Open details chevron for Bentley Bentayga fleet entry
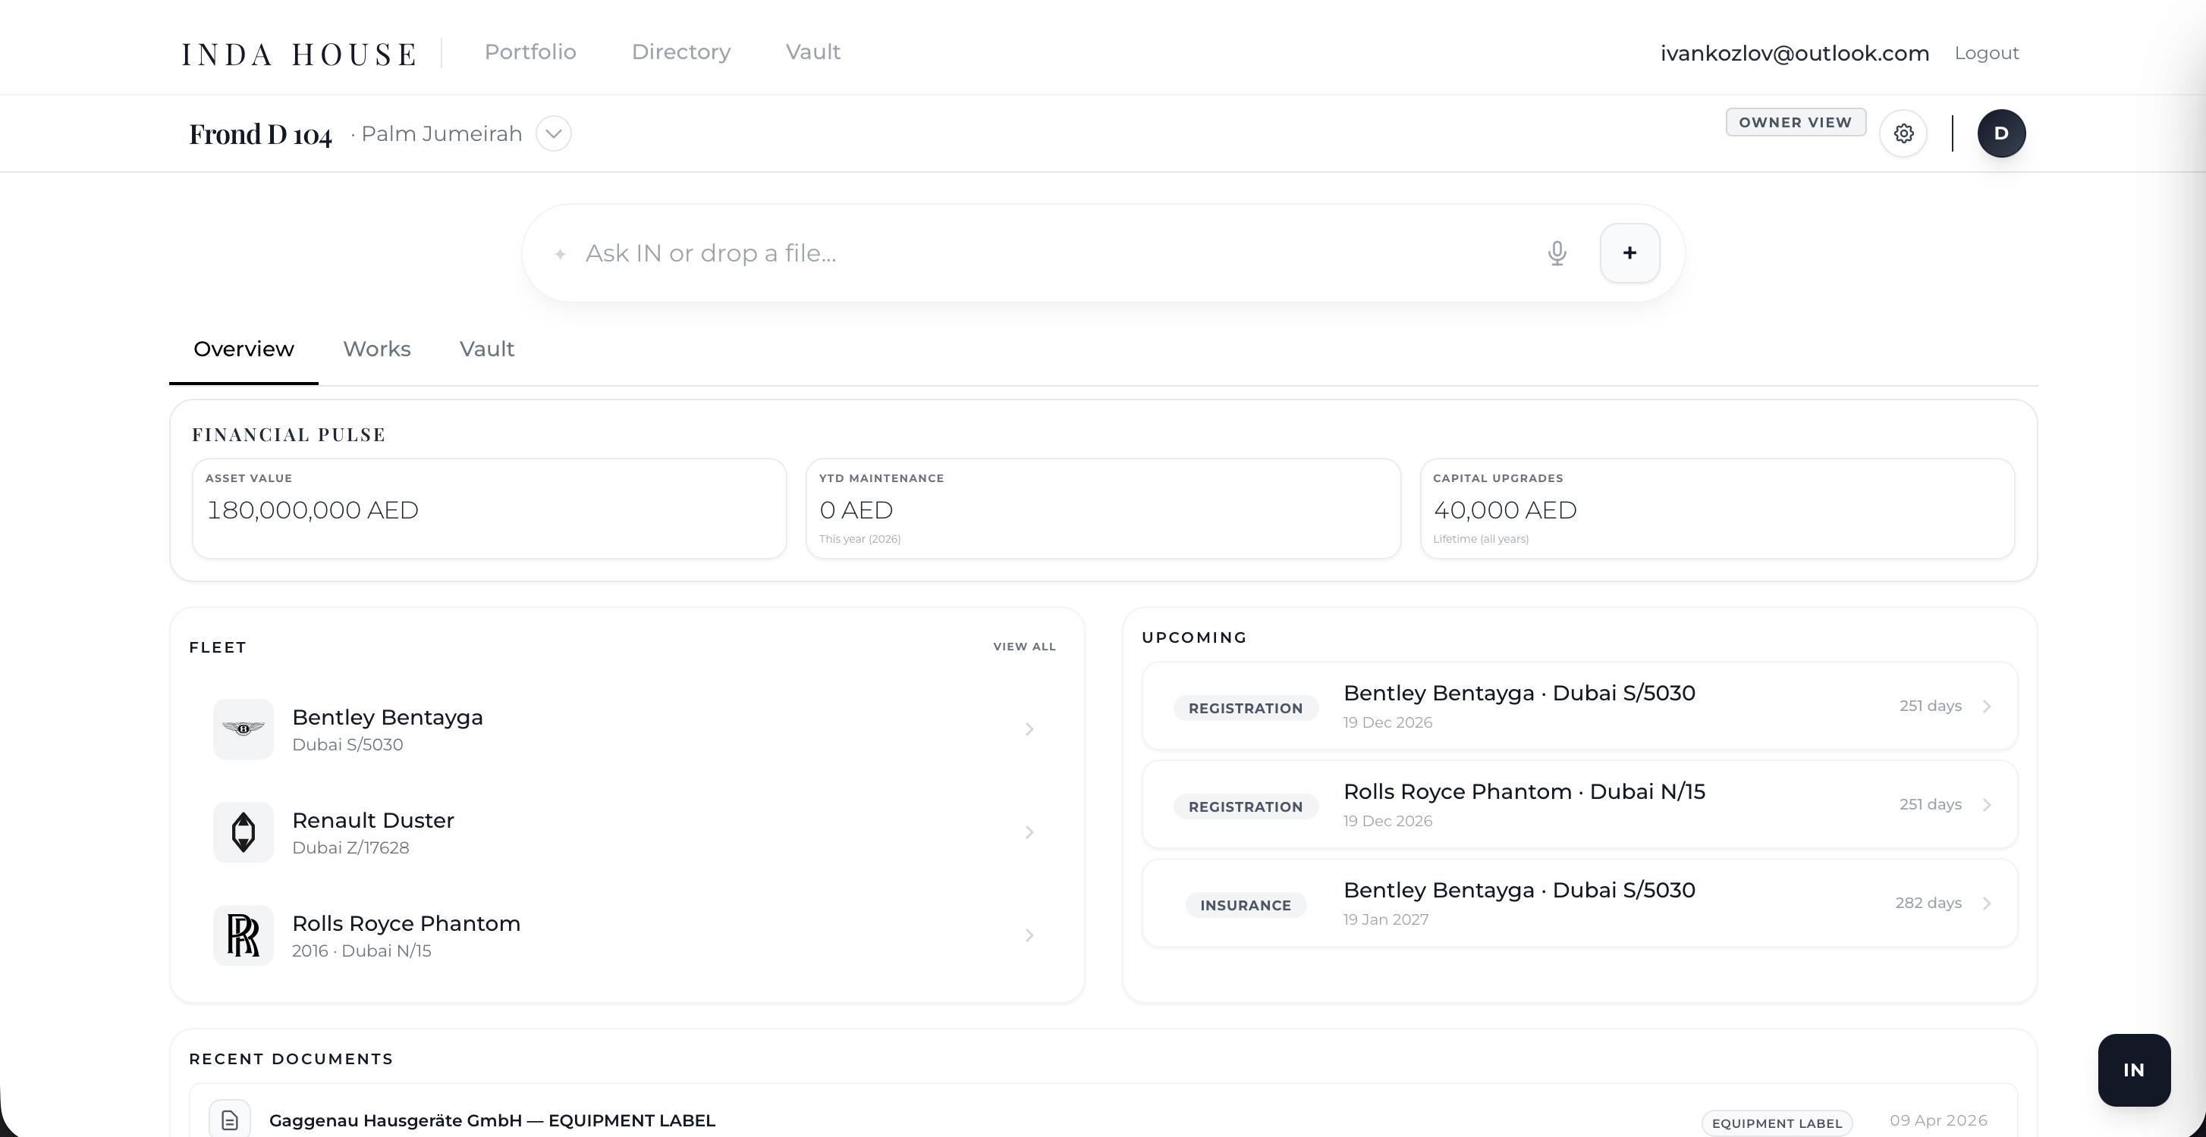The height and width of the screenshot is (1137, 2206). coord(1029,729)
